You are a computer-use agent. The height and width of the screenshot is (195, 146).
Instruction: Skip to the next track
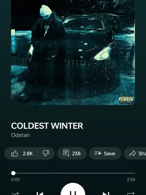coord(106,193)
